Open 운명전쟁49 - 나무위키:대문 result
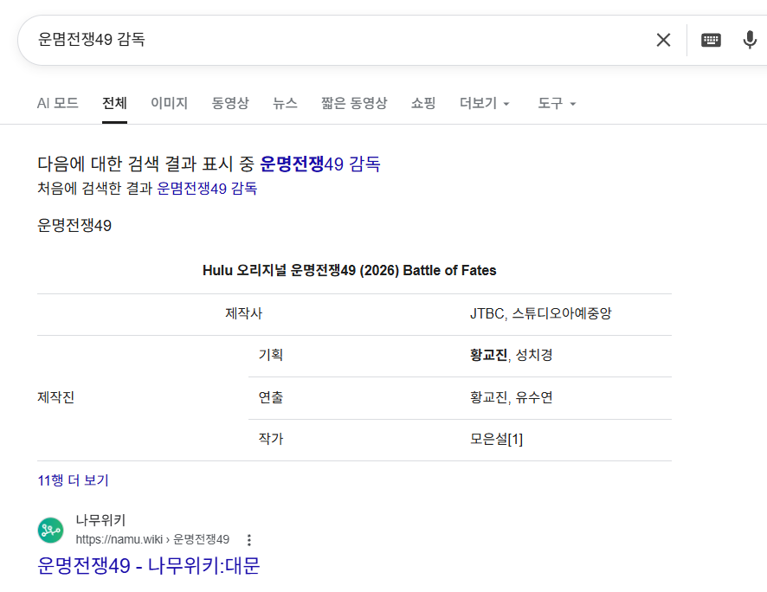This screenshot has height=592, width=767. (x=148, y=566)
